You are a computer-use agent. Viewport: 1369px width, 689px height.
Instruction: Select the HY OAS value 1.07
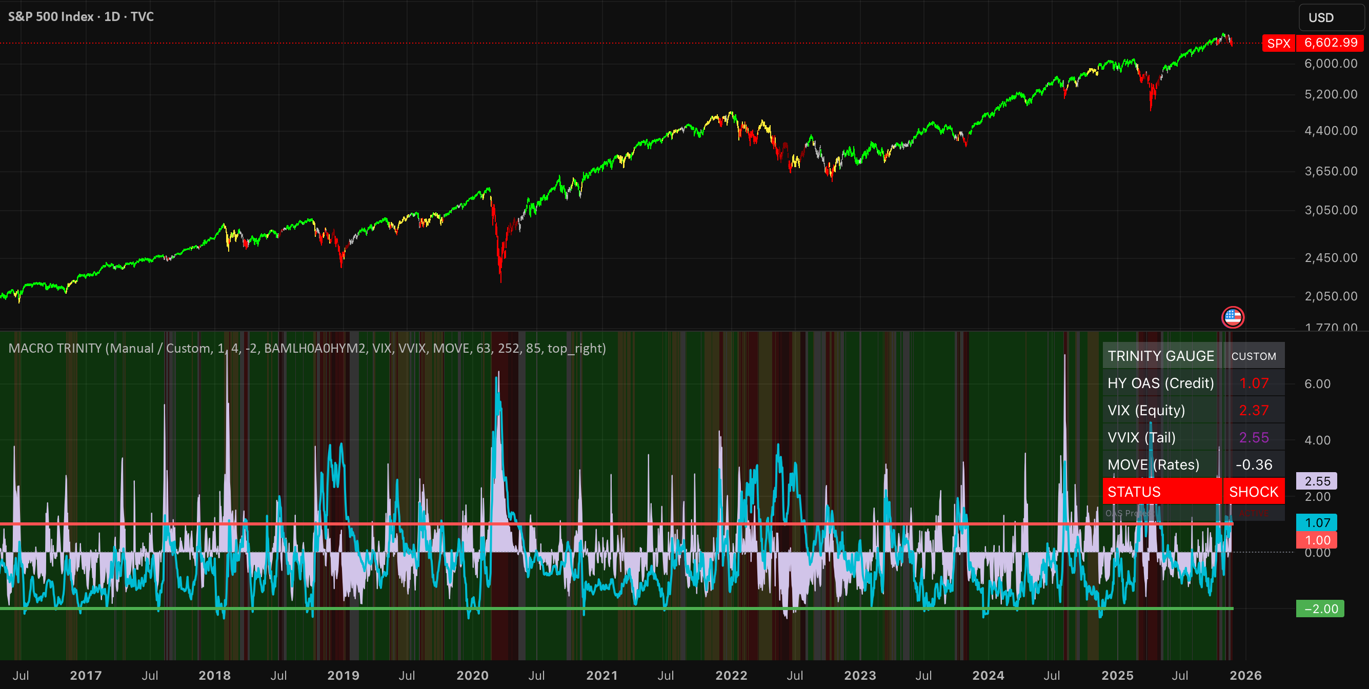(1254, 383)
